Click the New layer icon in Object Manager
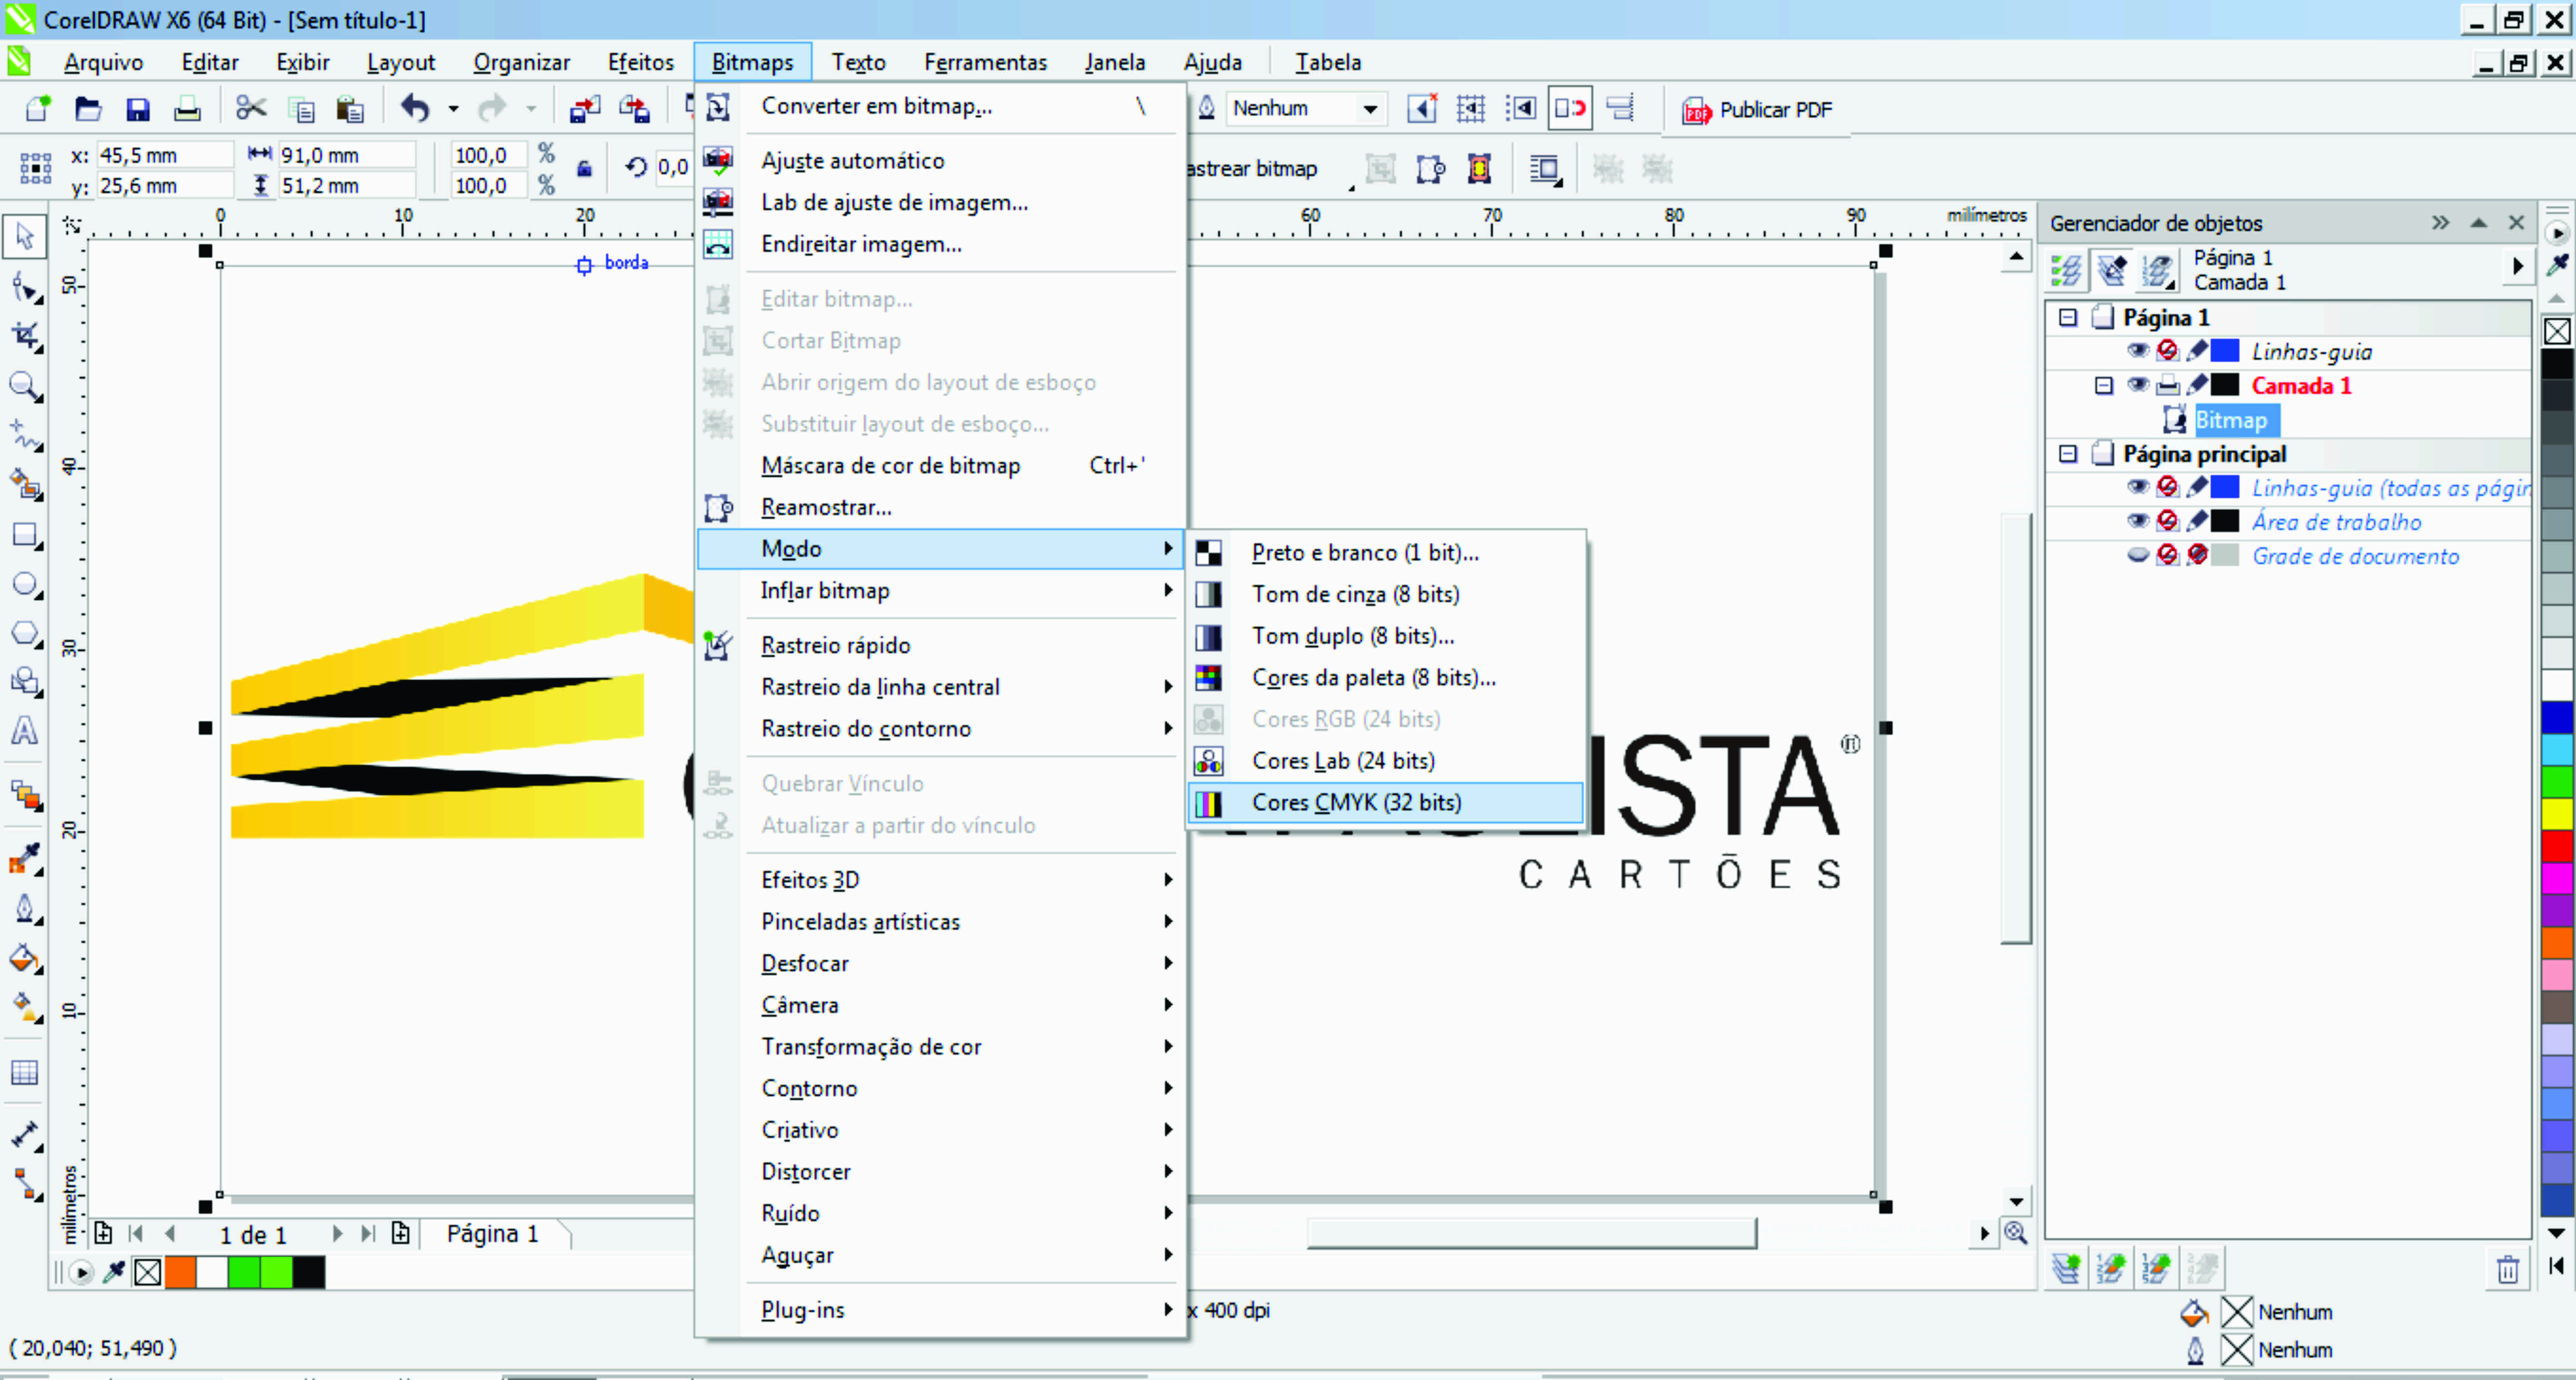The height and width of the screenshot is (1380, 2576). click(x=2066, y=1268)
